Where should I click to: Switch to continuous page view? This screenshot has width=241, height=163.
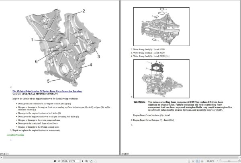click(x=193, y=161)
